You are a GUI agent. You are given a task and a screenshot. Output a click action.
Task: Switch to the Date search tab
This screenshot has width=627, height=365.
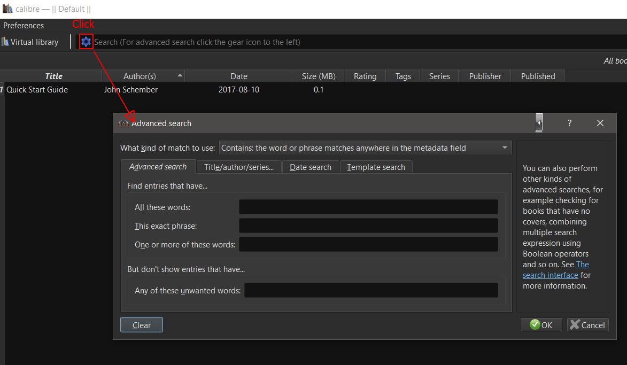[x=311, y=167]
